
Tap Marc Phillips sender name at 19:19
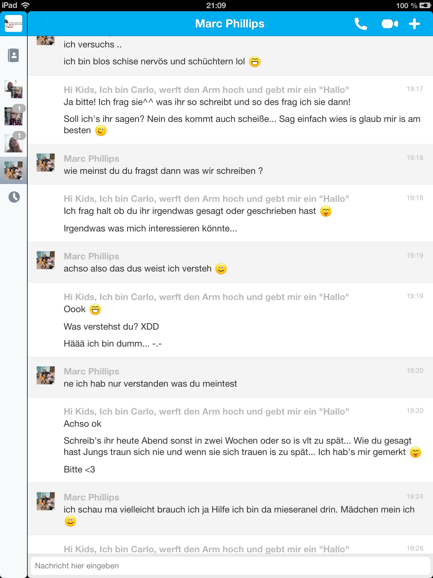tap(91, 256)
